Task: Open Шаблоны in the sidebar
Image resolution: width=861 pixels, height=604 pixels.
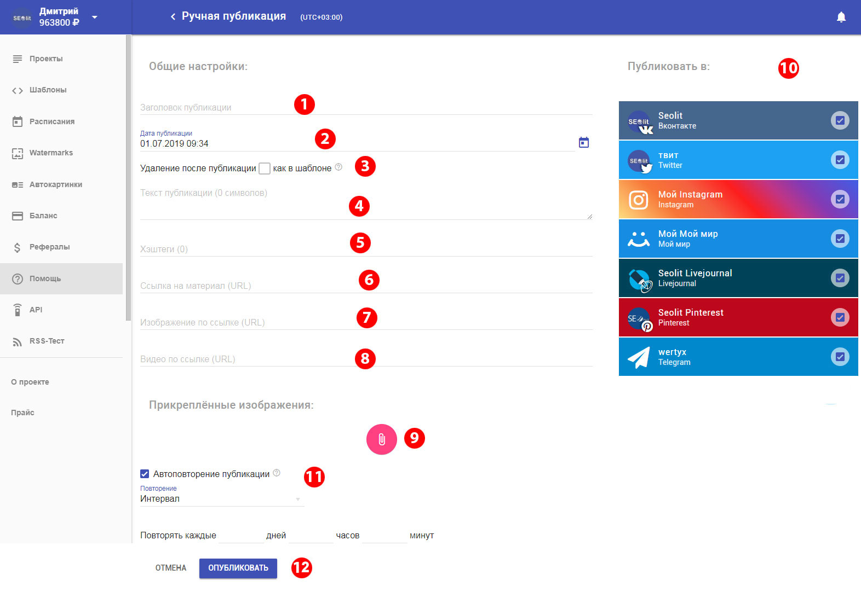Action: point(48,90)
